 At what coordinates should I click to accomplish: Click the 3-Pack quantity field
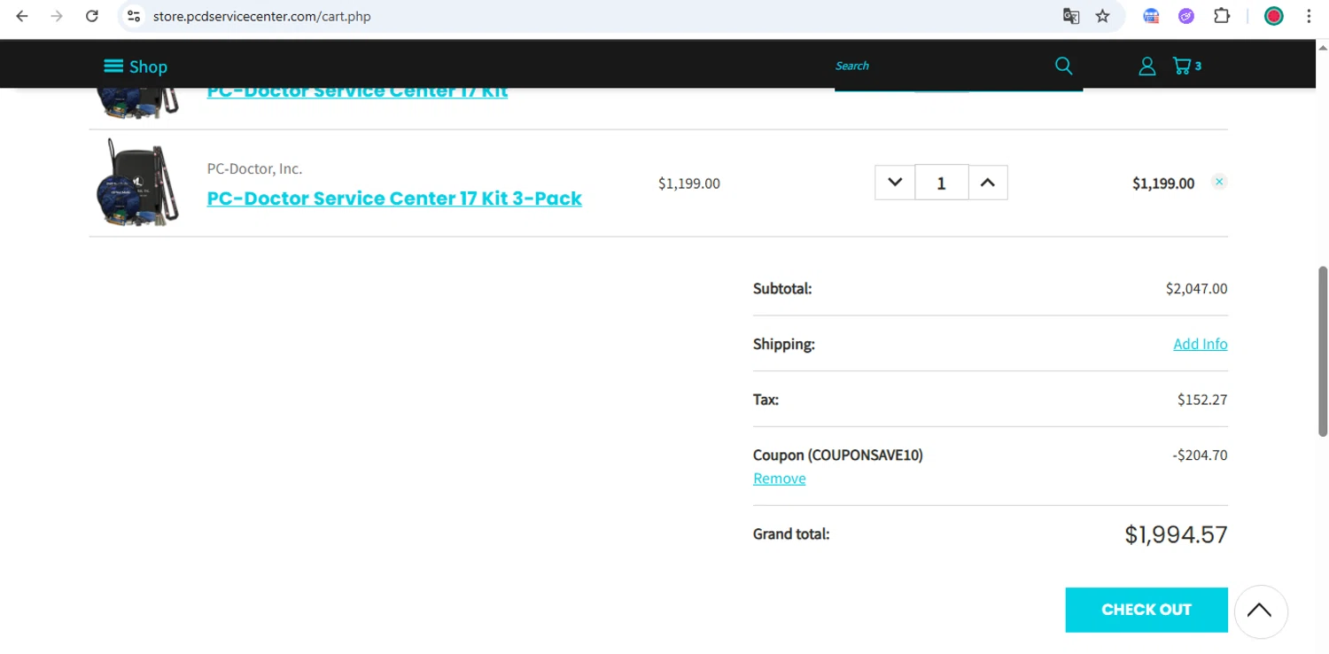pyautogui.click(x=942, y=183)
